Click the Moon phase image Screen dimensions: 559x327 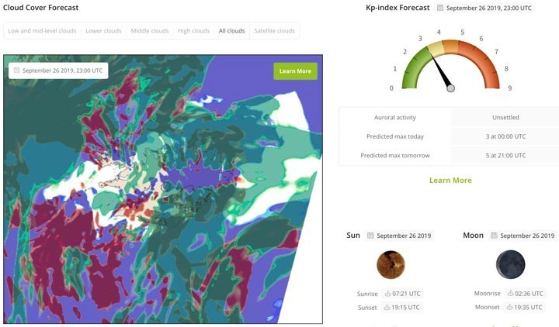click(x=510, y=265)
